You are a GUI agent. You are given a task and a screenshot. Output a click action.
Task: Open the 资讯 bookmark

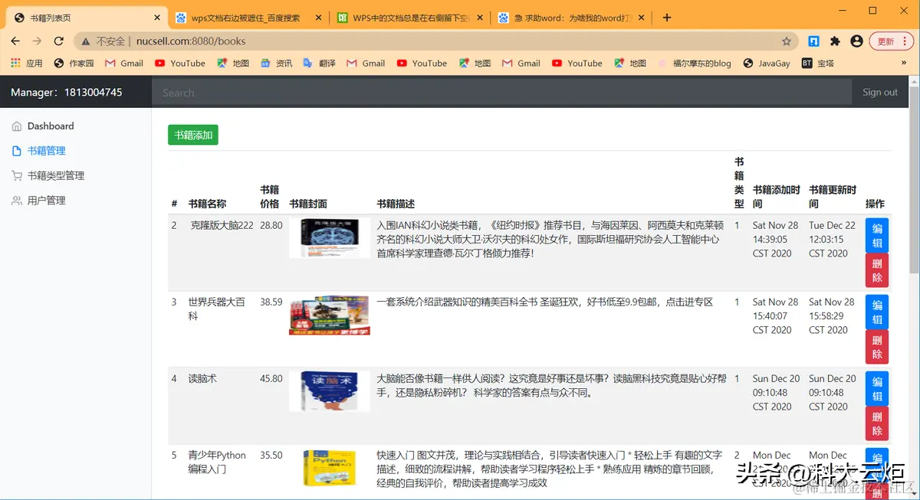click(276, 64)
